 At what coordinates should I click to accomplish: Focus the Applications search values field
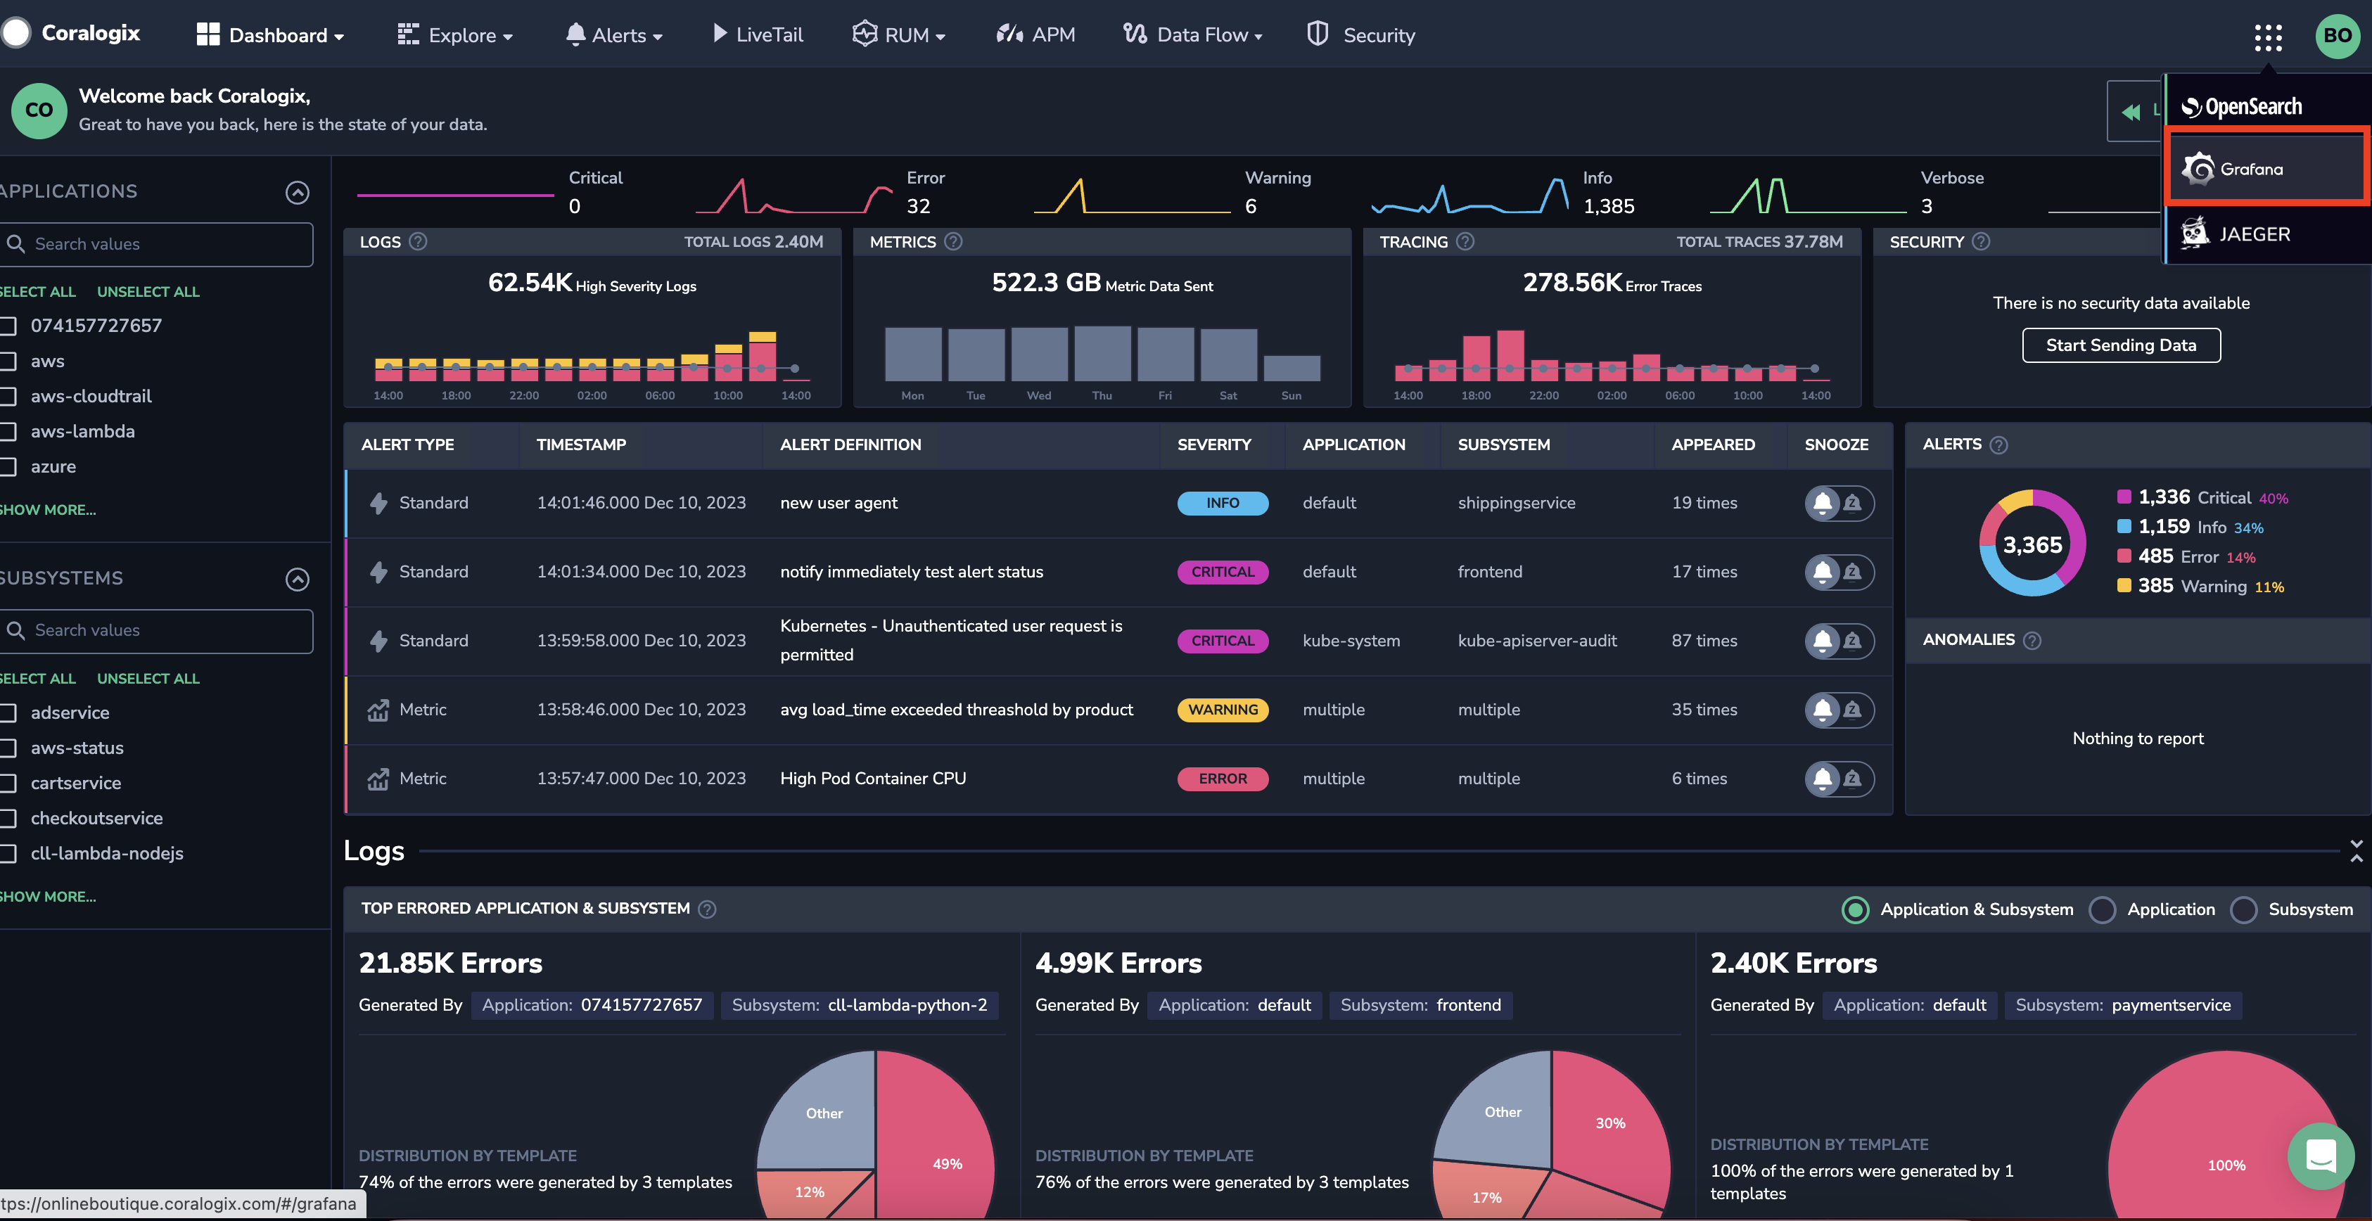tap(157, 244)
